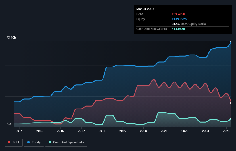Click the blue Equity legend dot
The height and width of the screenshot is (151, 236).
click(28, 142)
